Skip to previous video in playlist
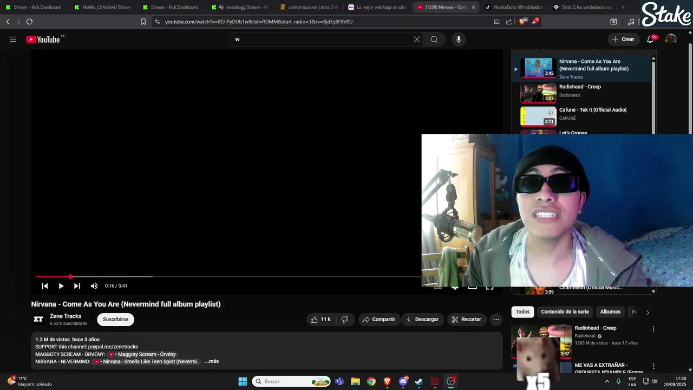Viewport: 693px width, 390px height. 45,286
